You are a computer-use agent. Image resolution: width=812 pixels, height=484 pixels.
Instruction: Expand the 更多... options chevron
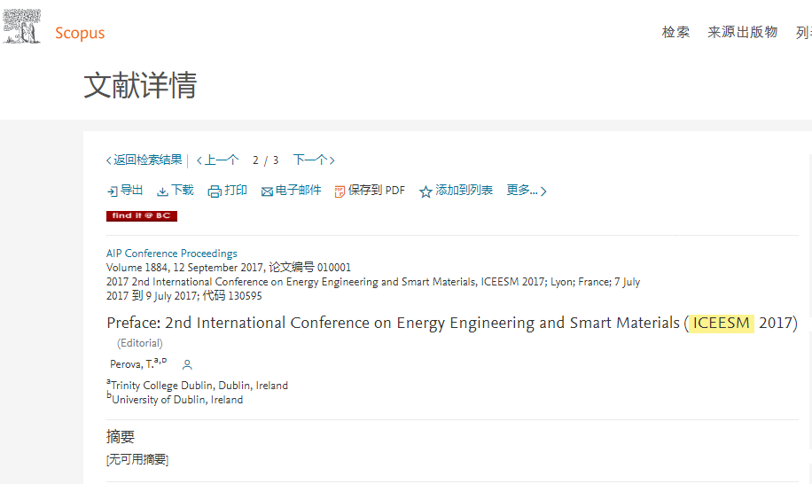coord(543,191)
